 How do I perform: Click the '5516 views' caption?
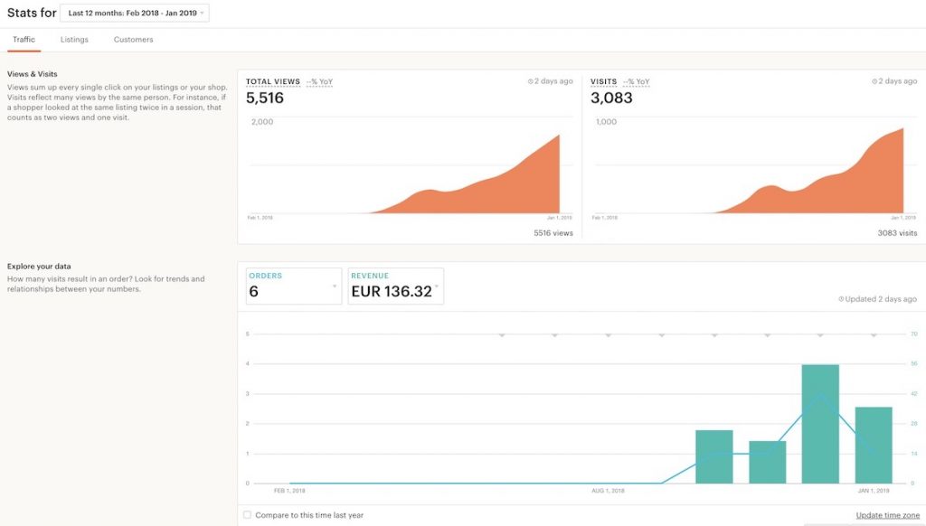pos(553,233)
